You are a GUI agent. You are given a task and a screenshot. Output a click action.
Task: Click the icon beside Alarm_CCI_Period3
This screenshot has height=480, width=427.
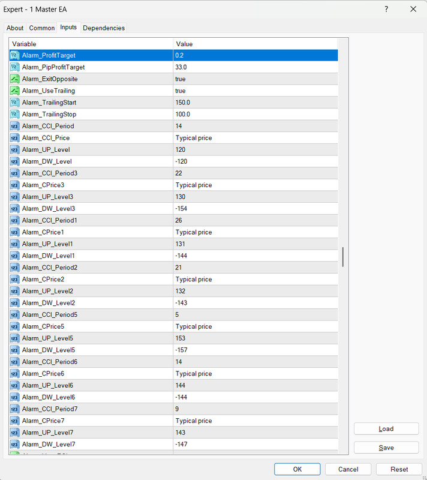coord(14,173)
